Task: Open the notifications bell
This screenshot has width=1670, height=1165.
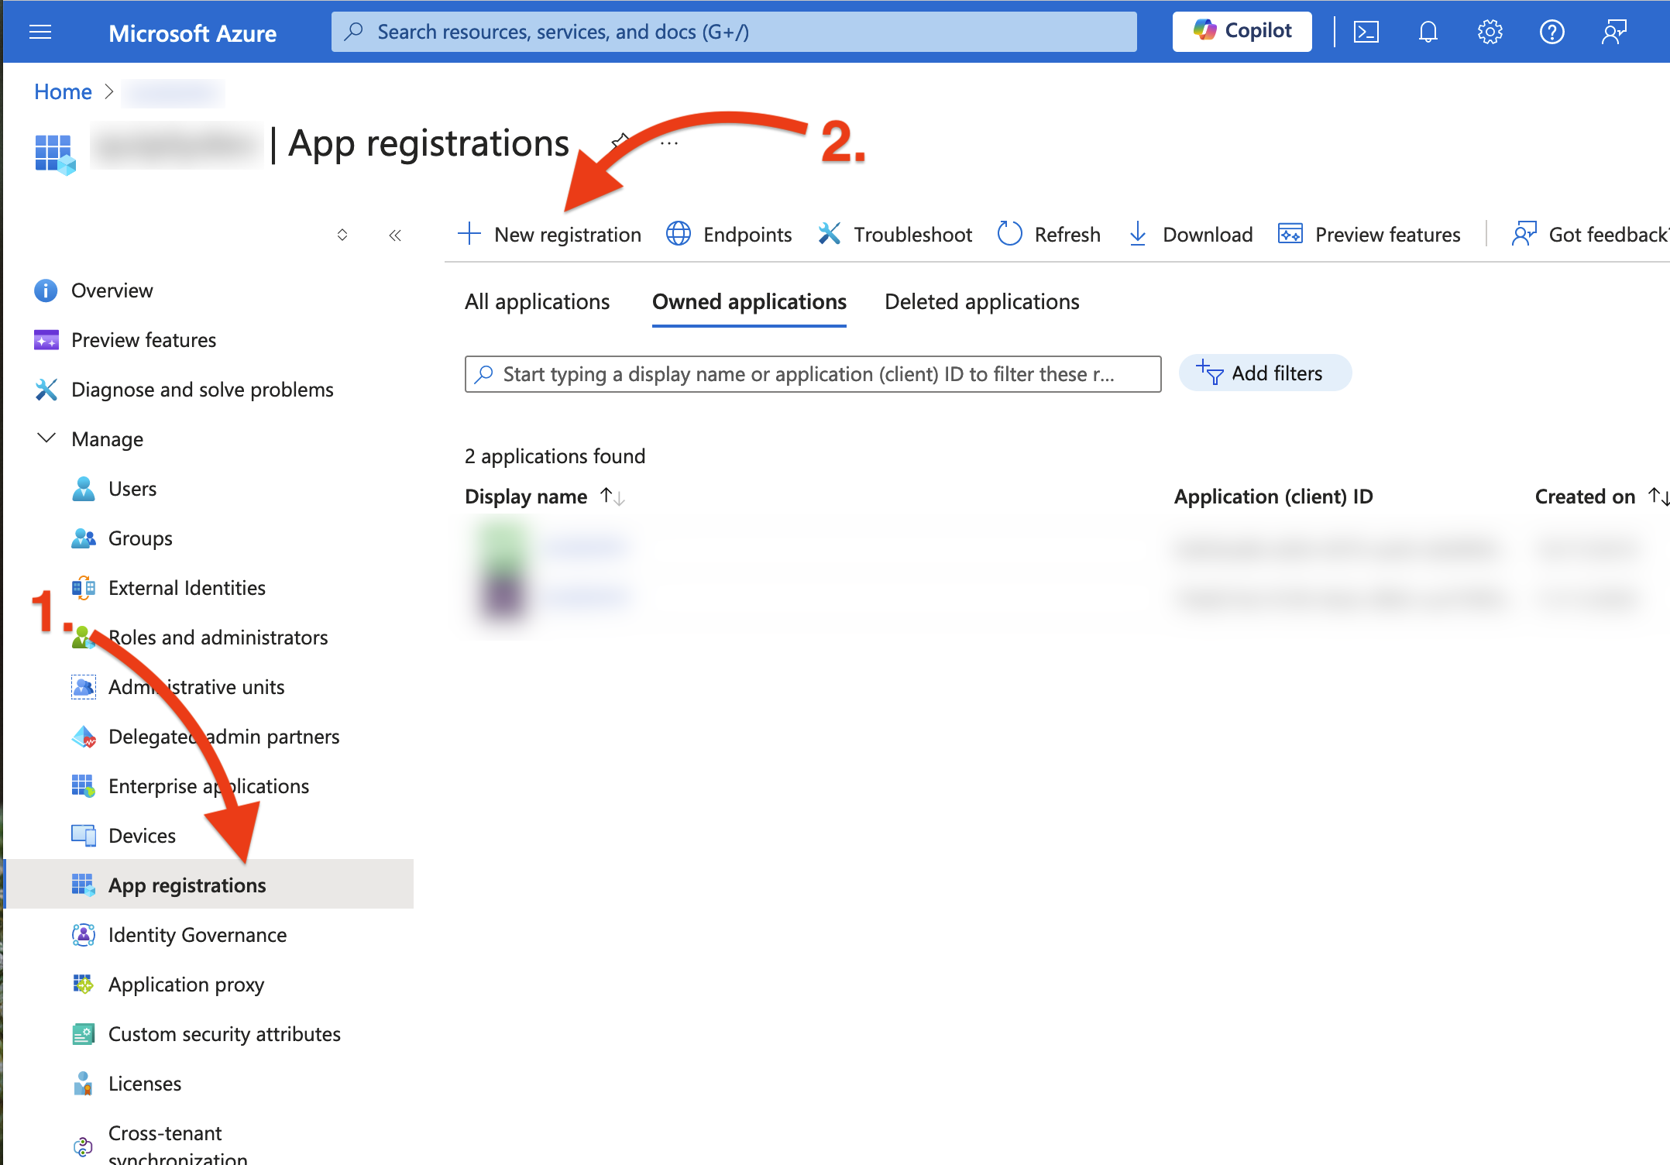Action: (1428, 32)
